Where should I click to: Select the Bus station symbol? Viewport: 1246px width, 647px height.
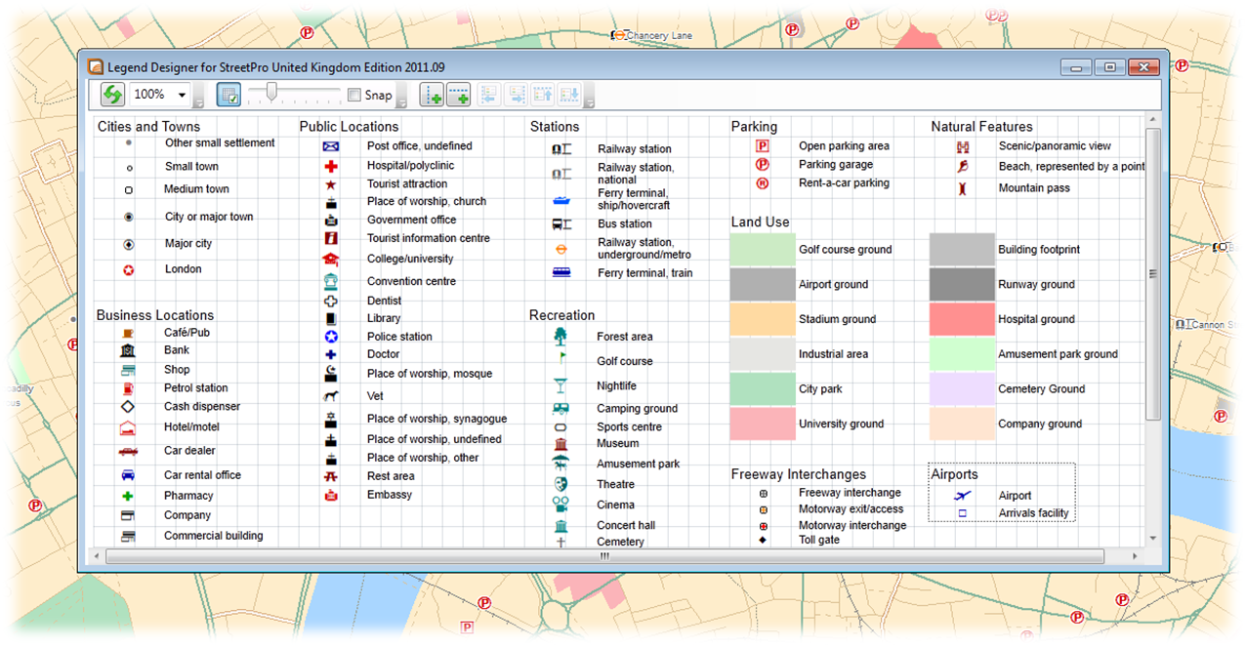(x=561, y=224)
